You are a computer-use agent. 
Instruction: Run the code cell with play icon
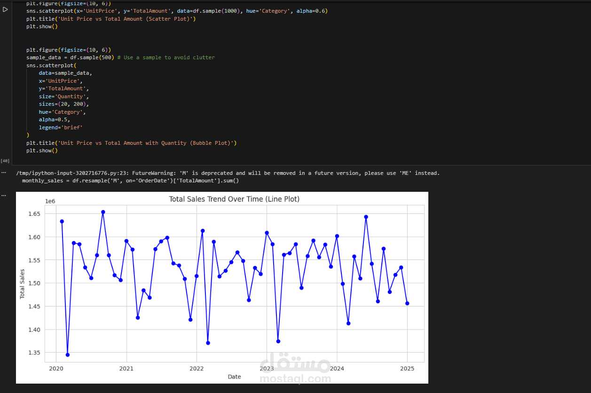pos(5,10)
